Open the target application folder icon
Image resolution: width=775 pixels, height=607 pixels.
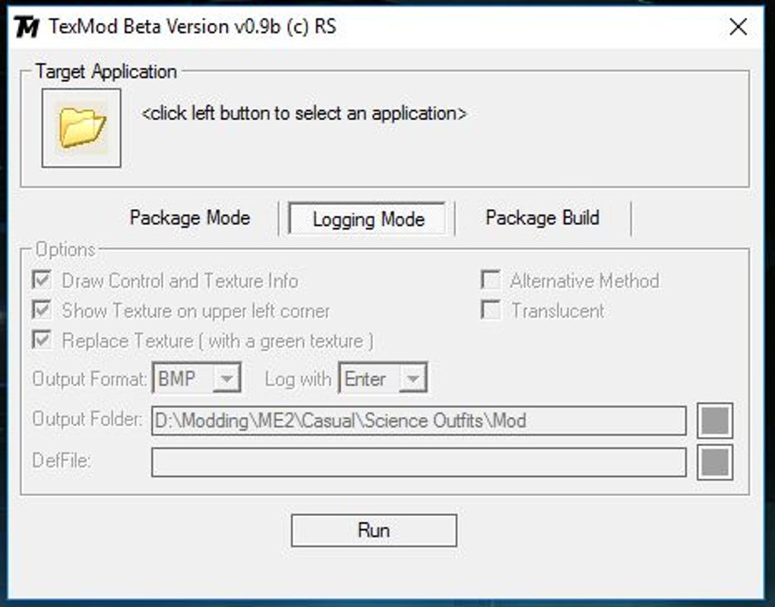tap(81, 128)
